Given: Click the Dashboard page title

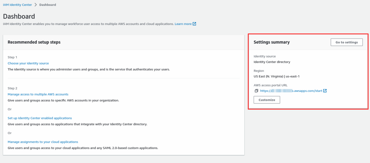Looking at the screenshot, I should point(19,16).
